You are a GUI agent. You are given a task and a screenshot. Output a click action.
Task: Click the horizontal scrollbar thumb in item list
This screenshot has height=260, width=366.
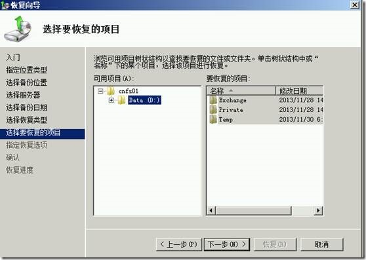(253, 211)
